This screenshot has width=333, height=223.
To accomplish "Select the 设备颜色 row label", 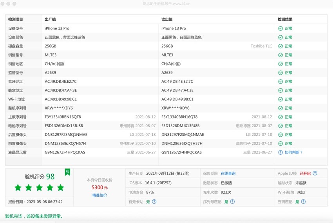I will [x=16, y=37].
